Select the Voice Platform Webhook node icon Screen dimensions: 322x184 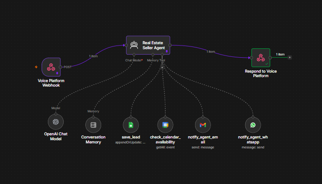51,67
